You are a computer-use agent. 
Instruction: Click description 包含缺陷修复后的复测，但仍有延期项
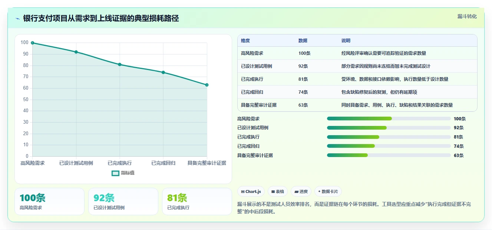(x=379, y=92)
